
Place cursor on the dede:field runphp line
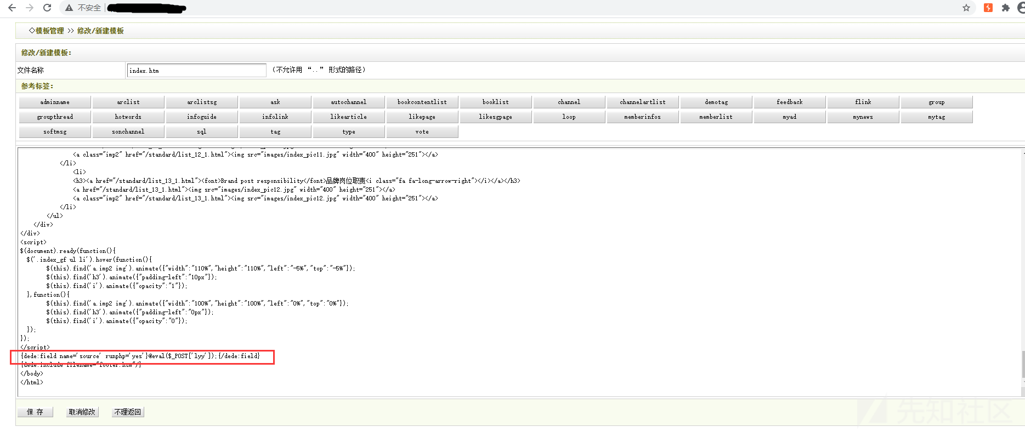click(140, 356)
